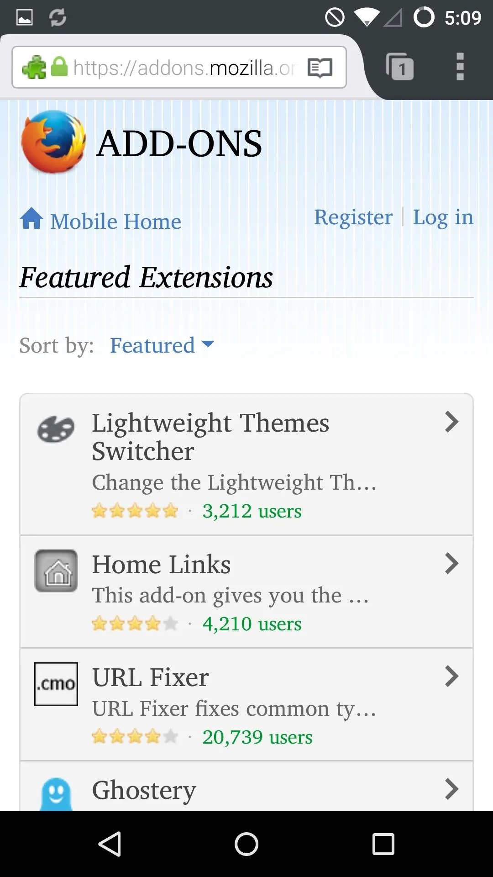
Task: Expand the Ghostery chevron arrow
Action: point(451,789)
